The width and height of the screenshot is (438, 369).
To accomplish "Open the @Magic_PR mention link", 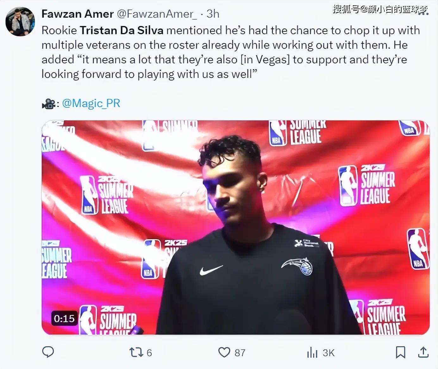I will pyautogui.click(x=91, y=103).
